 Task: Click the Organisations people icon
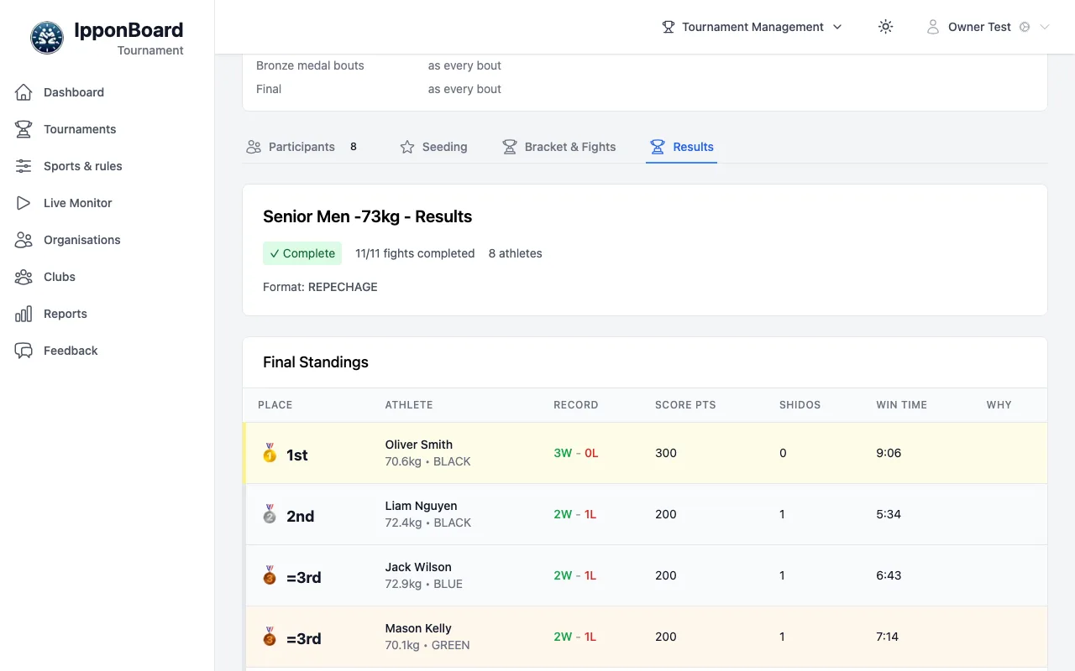click(24, 240)
